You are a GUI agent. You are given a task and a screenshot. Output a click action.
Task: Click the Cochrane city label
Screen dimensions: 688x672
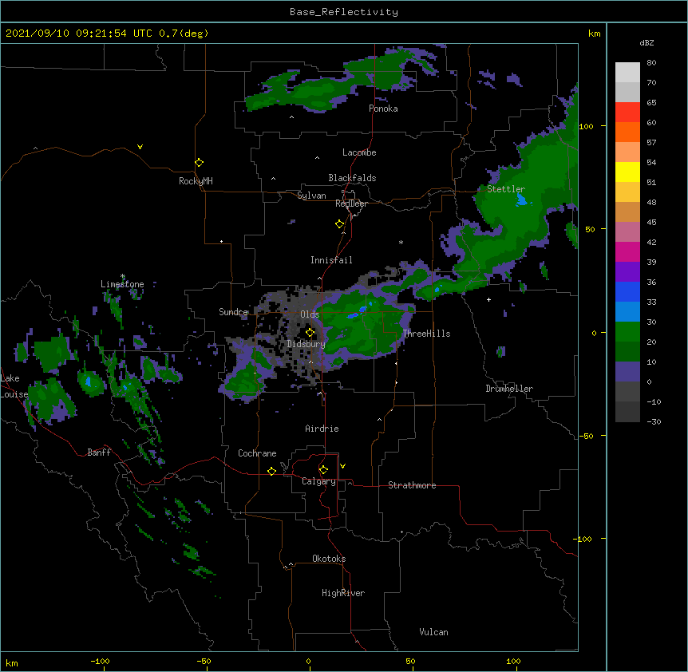(257, 453)
